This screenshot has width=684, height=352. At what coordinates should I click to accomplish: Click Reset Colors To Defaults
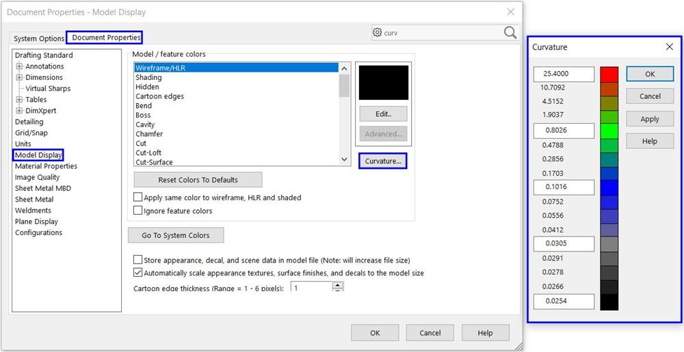[x=198, y=180]
